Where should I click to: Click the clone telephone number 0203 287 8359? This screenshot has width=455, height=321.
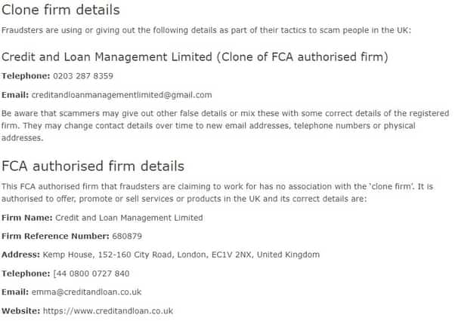pyautogui.click(x=83, y=76)
